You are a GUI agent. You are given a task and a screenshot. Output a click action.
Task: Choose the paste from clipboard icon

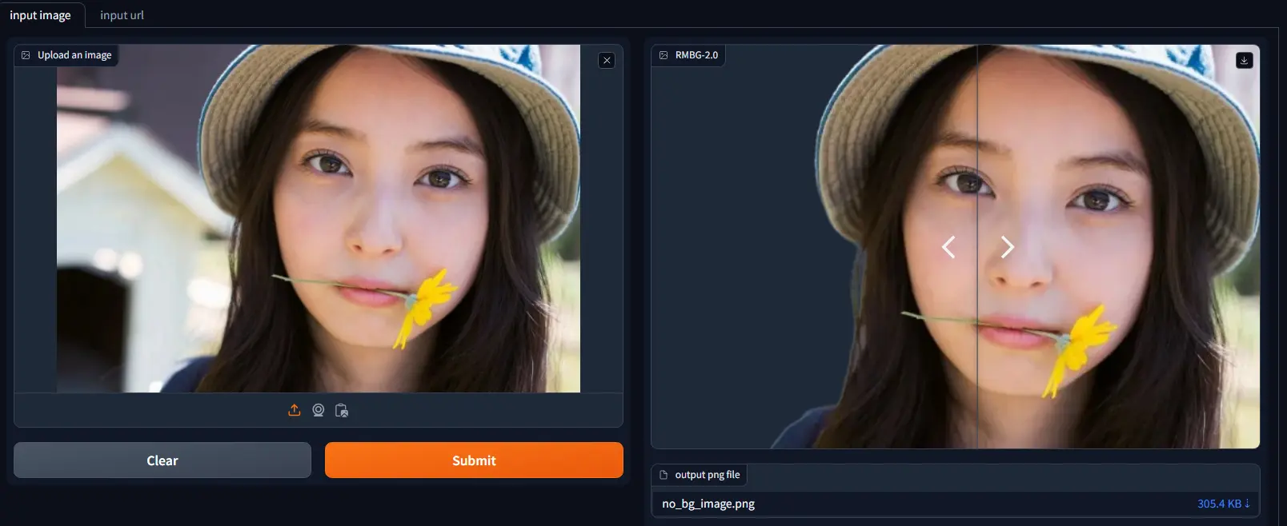pyautogui.click(x=342, y=410)
